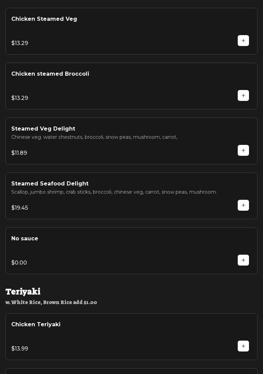Screen dimensions: 263x374
Task: Click the Steamed Veg Delight ingredients description
Action: [94, 137]
